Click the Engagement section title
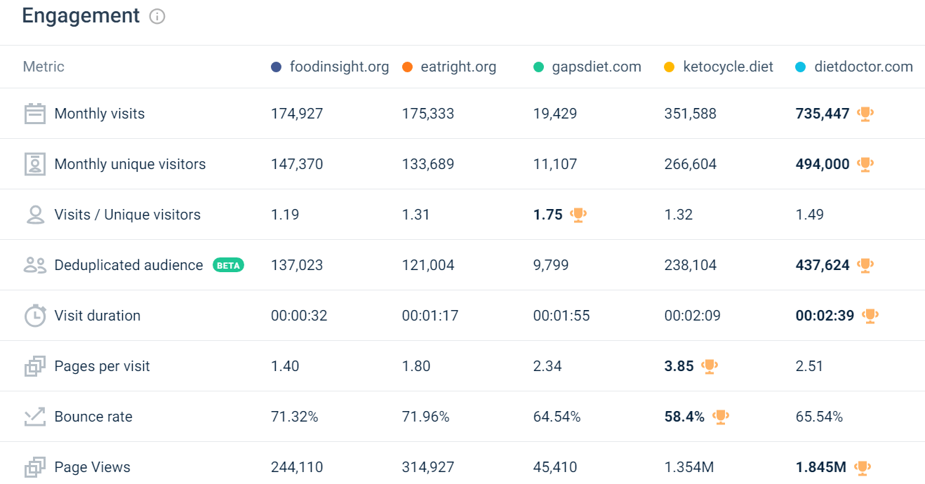 click(81, 16)
